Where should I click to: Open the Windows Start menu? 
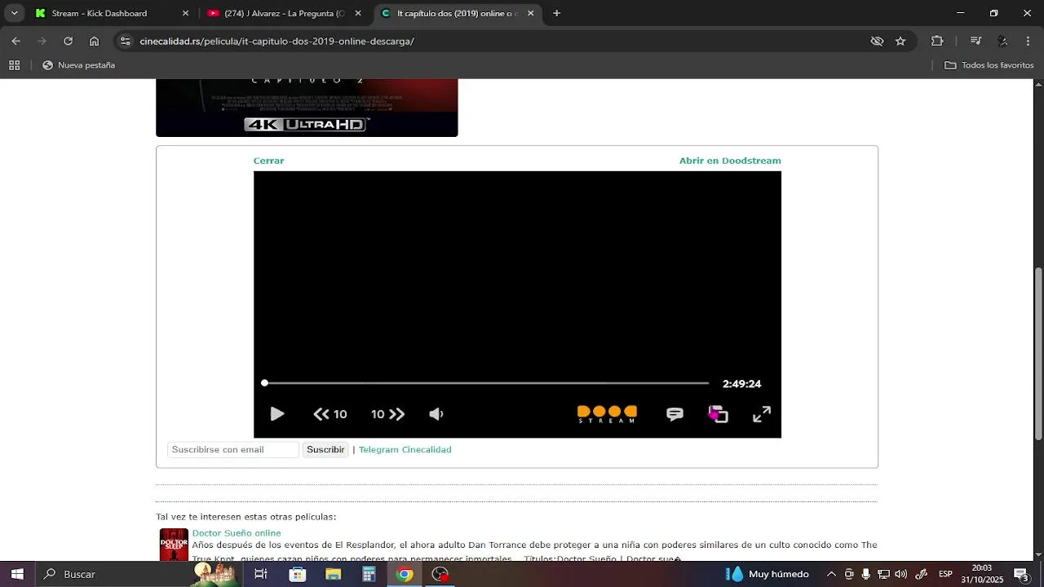click(x=16, y=574)
